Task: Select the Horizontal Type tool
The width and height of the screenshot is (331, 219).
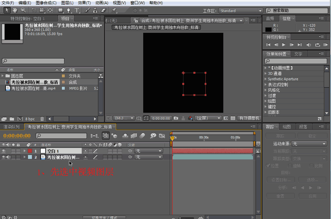Action: click(x=77, y=10)
